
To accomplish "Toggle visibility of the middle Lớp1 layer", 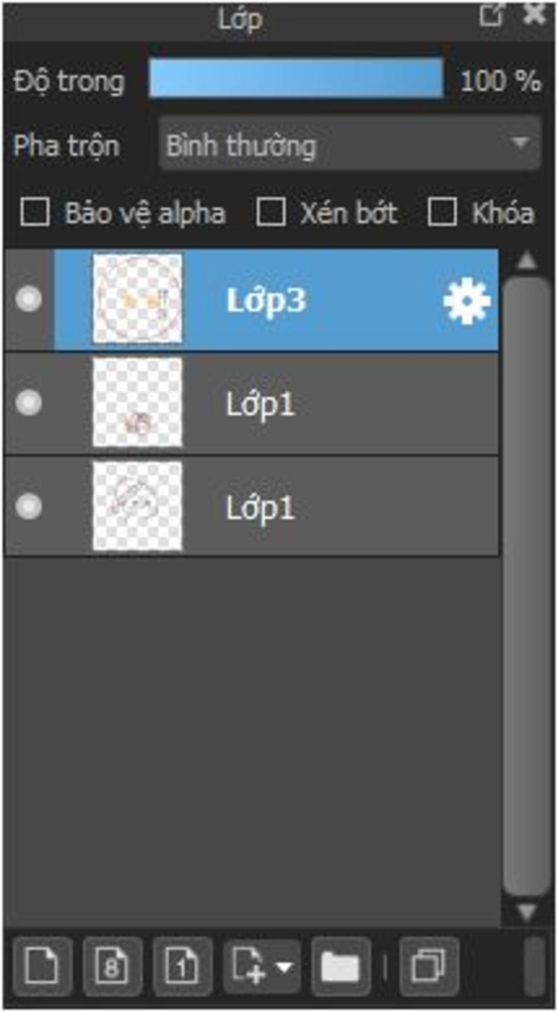I will click(x=28, y=403).
